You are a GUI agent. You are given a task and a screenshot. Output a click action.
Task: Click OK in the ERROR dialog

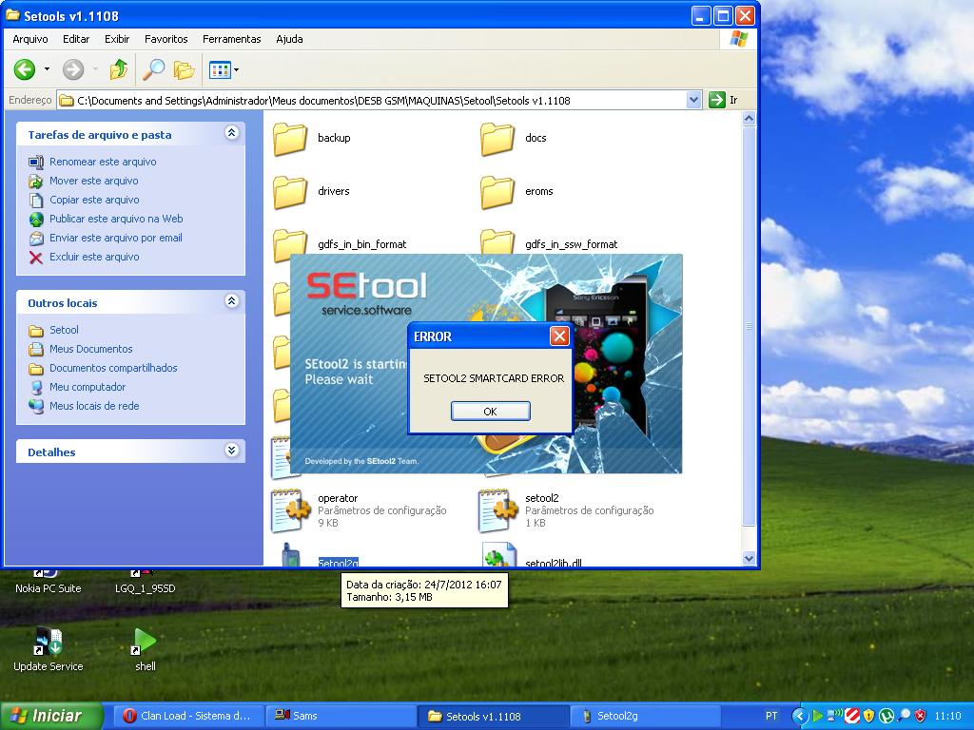pyautogui.click(x=490, y=411)
